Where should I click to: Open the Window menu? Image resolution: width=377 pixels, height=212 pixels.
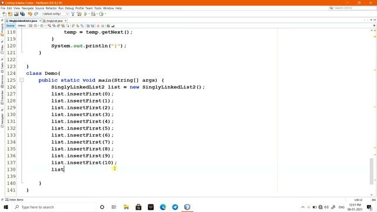point(108,8)
